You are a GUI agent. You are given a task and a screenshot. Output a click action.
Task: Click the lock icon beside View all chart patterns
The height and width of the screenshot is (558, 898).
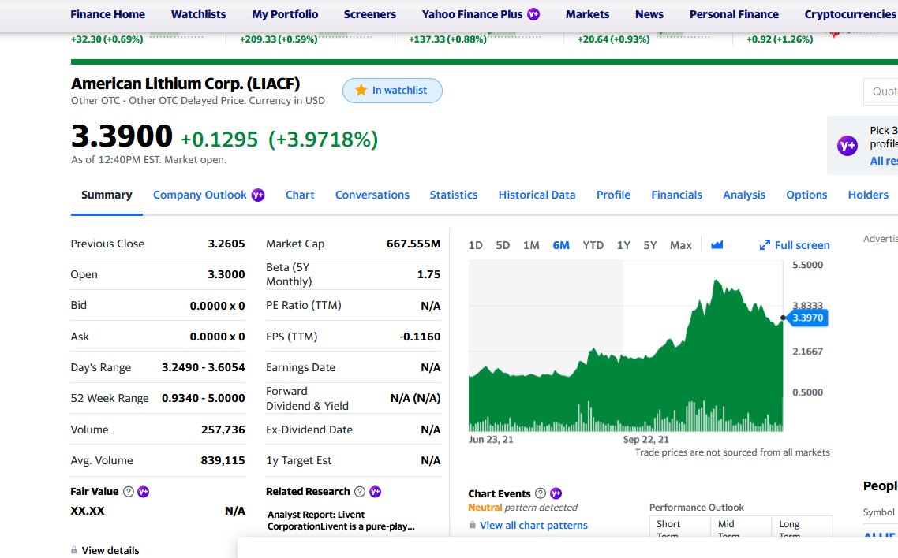point(472,525)
